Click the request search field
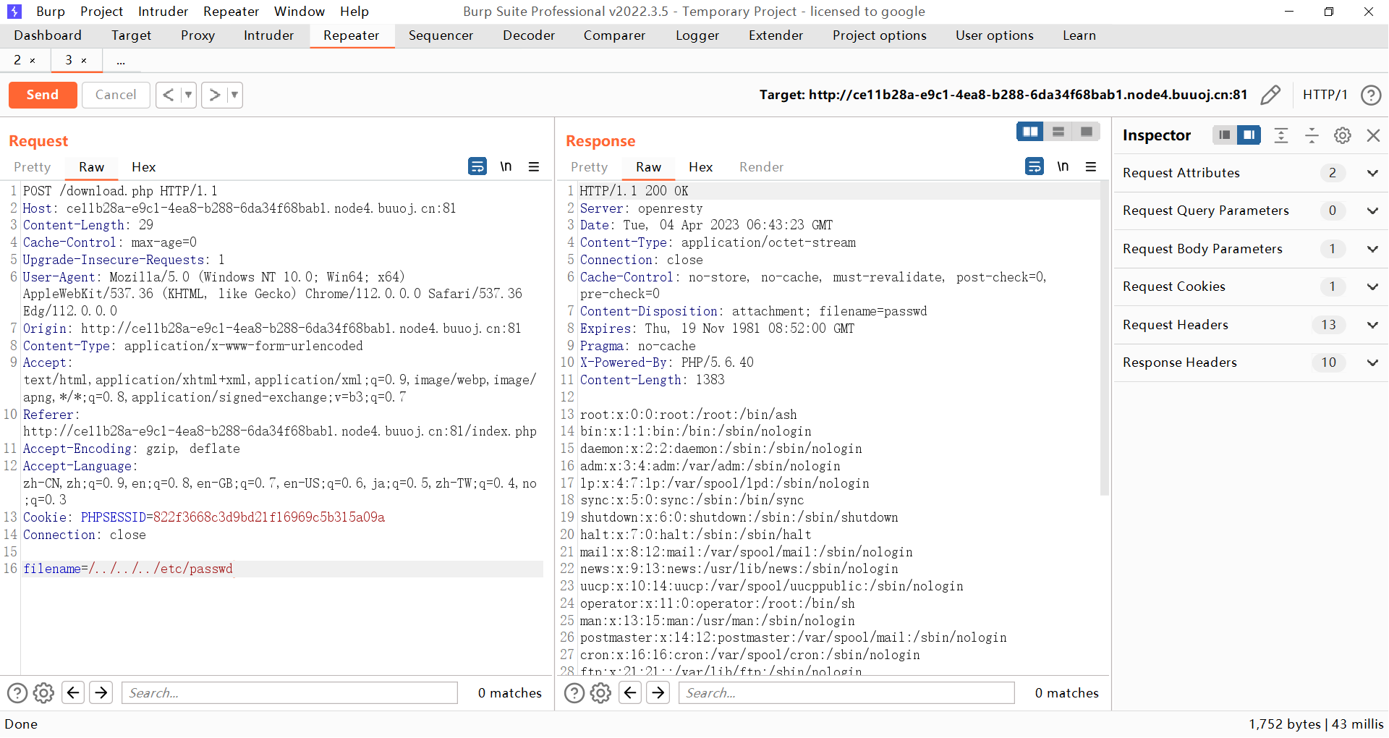The height and width of the screenshot is (738, 1389). (289, 693)
